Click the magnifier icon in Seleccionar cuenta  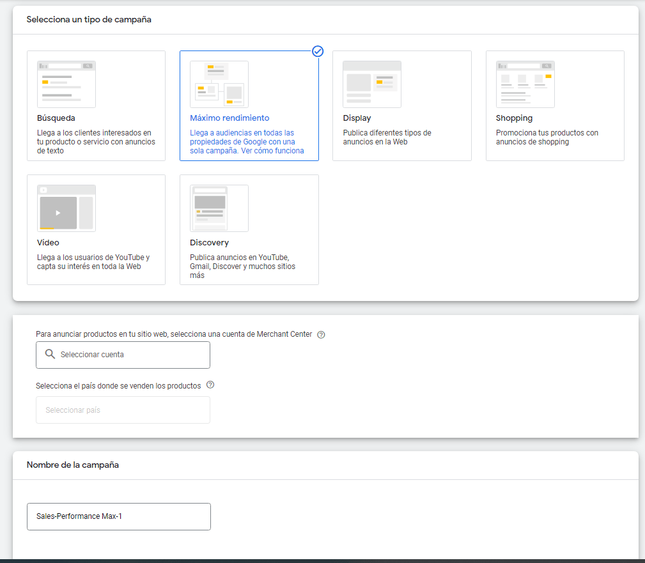click(50, 355)
